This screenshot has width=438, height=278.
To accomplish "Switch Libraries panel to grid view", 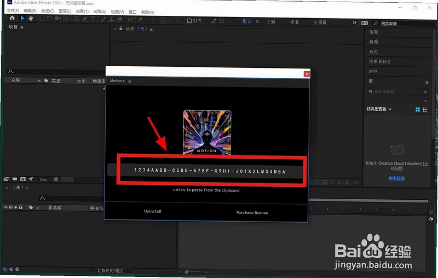I will point(418,109).
